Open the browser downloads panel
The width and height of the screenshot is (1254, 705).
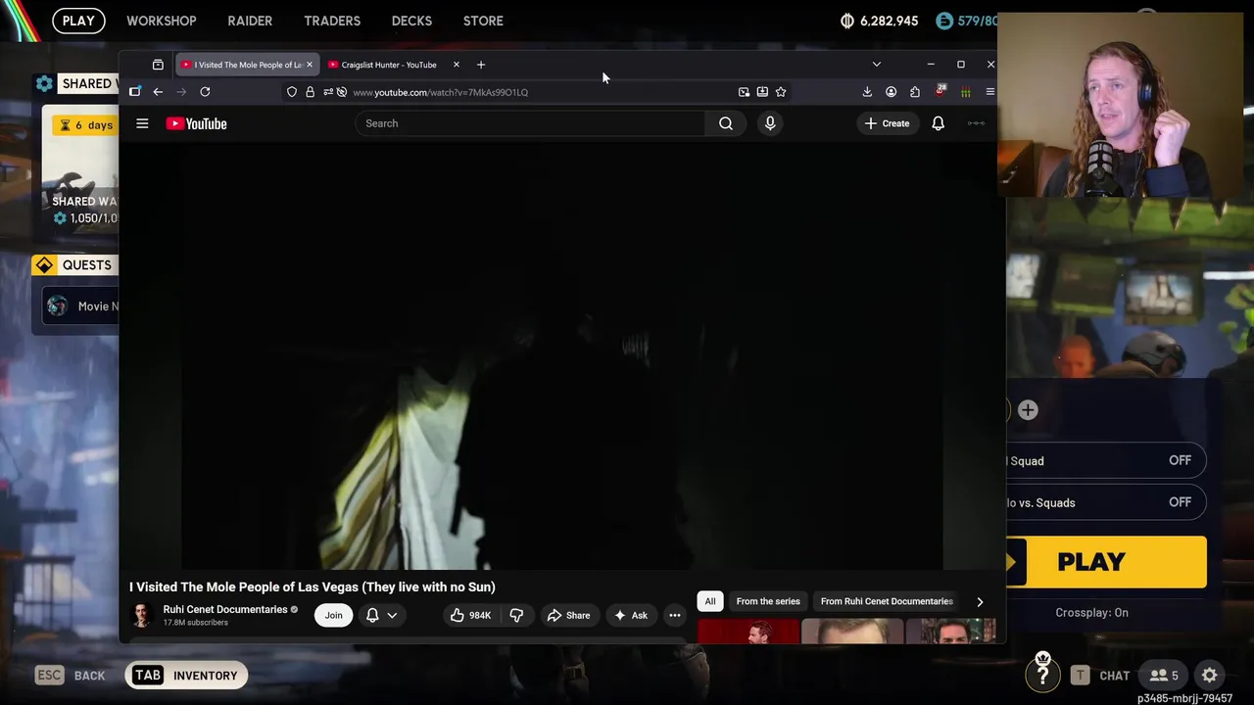(x=867, y=92)
